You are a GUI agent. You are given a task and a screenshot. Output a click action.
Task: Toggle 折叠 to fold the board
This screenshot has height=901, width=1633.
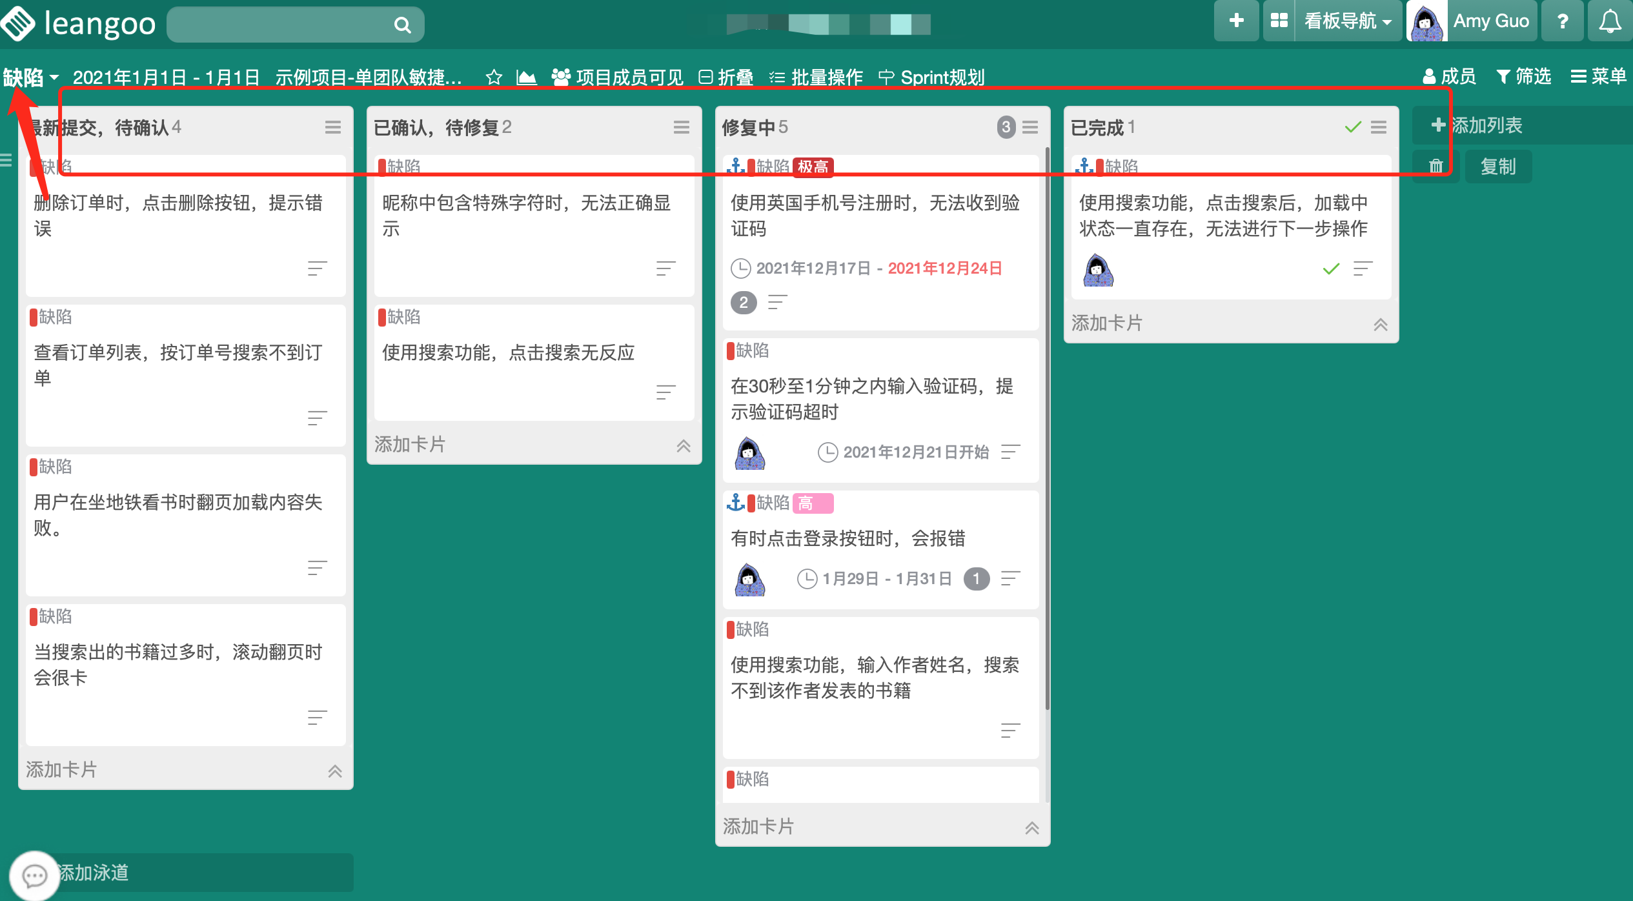click(727, 77)
